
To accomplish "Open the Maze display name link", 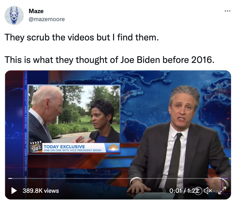I will tap(36, 11).
